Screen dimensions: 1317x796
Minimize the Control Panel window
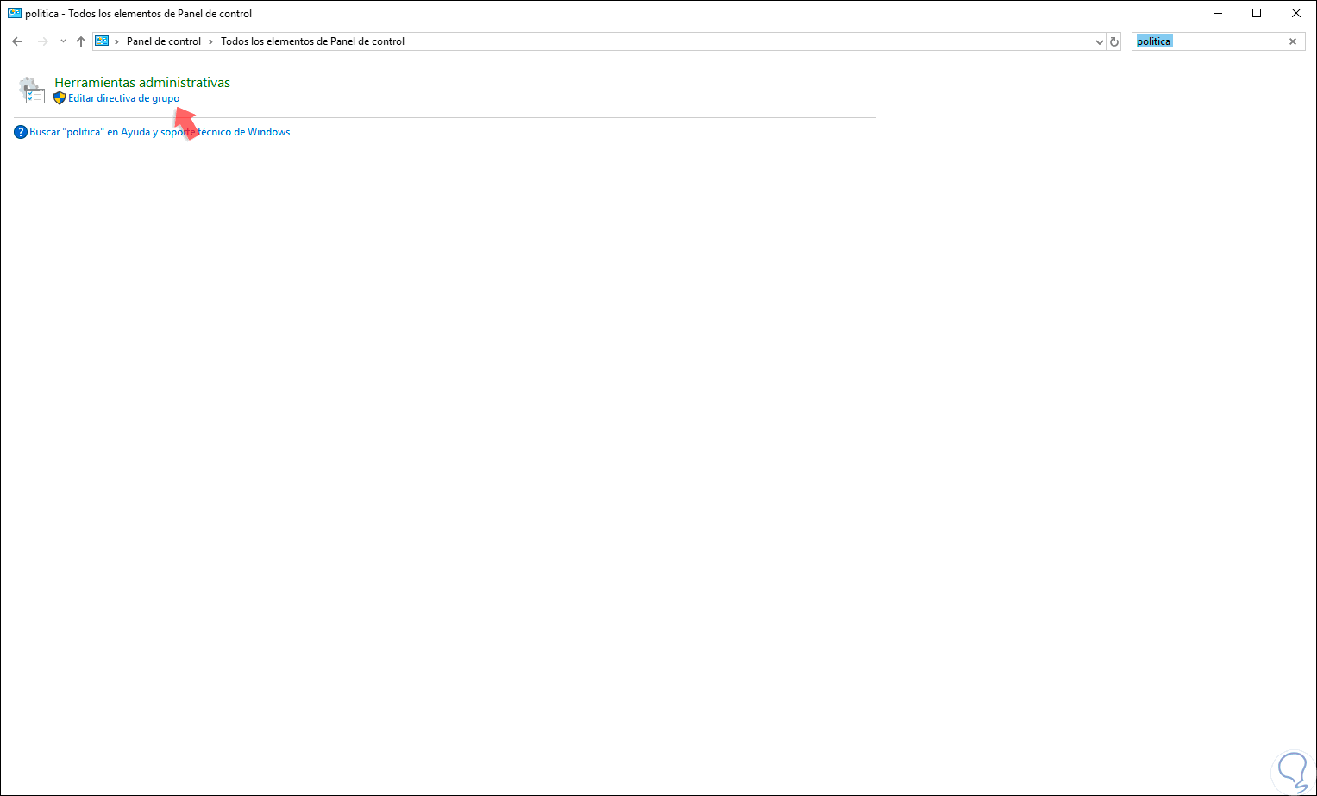1218,13
